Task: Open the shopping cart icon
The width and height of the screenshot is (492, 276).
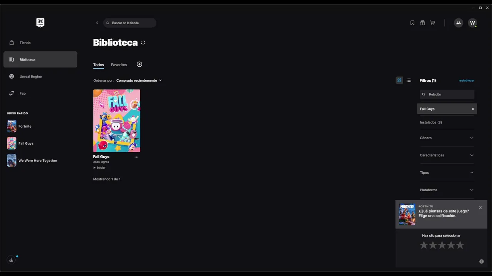Action: coord(432,23)
